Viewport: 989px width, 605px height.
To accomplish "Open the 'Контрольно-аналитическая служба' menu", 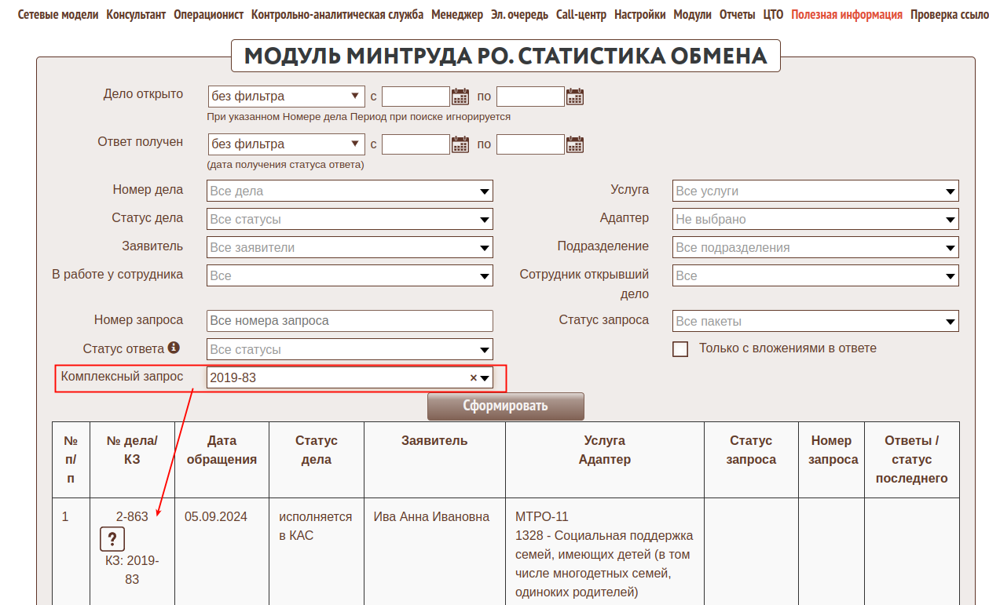I will click(337, 15).
